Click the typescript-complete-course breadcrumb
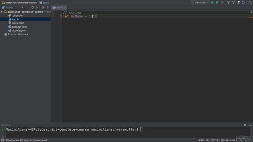The width and height of the screenshot is (253, 142). pos(19,3)
